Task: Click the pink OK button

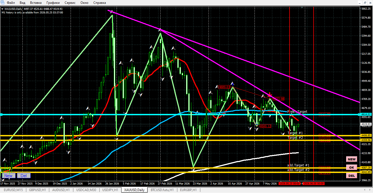Action: pyautogui.click(x=352, y=167)
